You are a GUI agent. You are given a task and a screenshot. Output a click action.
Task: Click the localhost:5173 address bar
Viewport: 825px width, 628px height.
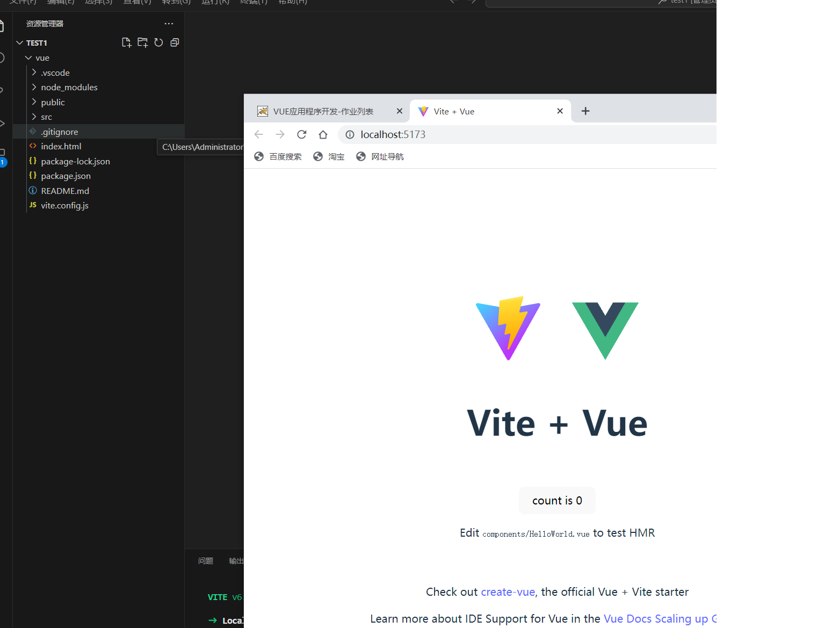[527, 134]
